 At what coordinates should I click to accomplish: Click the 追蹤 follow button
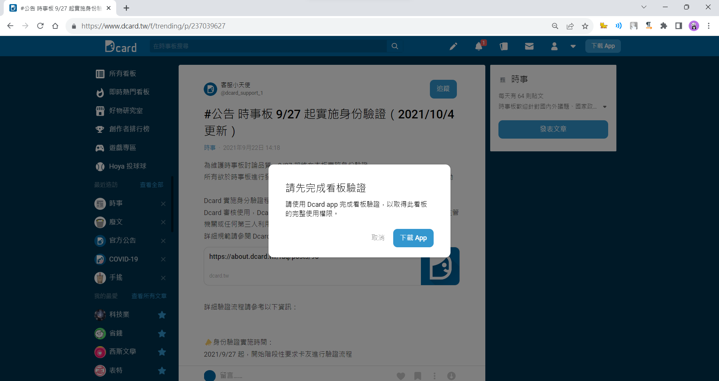coord(443,89)
